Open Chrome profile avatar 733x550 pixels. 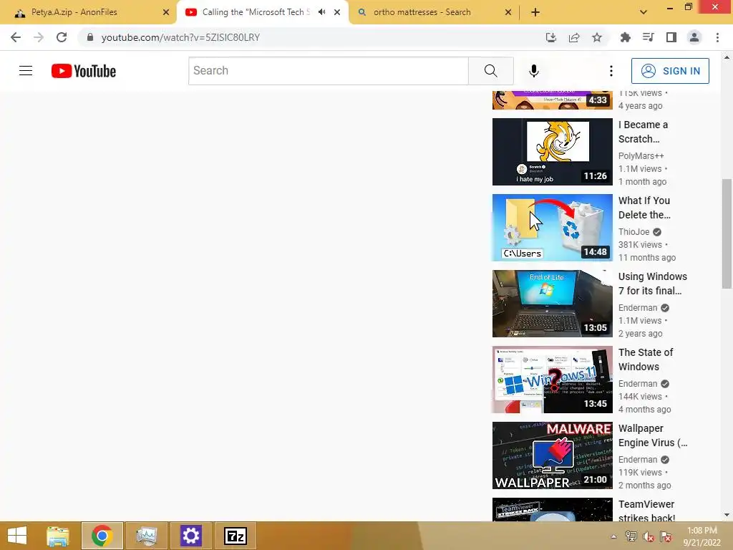point(694,37)
